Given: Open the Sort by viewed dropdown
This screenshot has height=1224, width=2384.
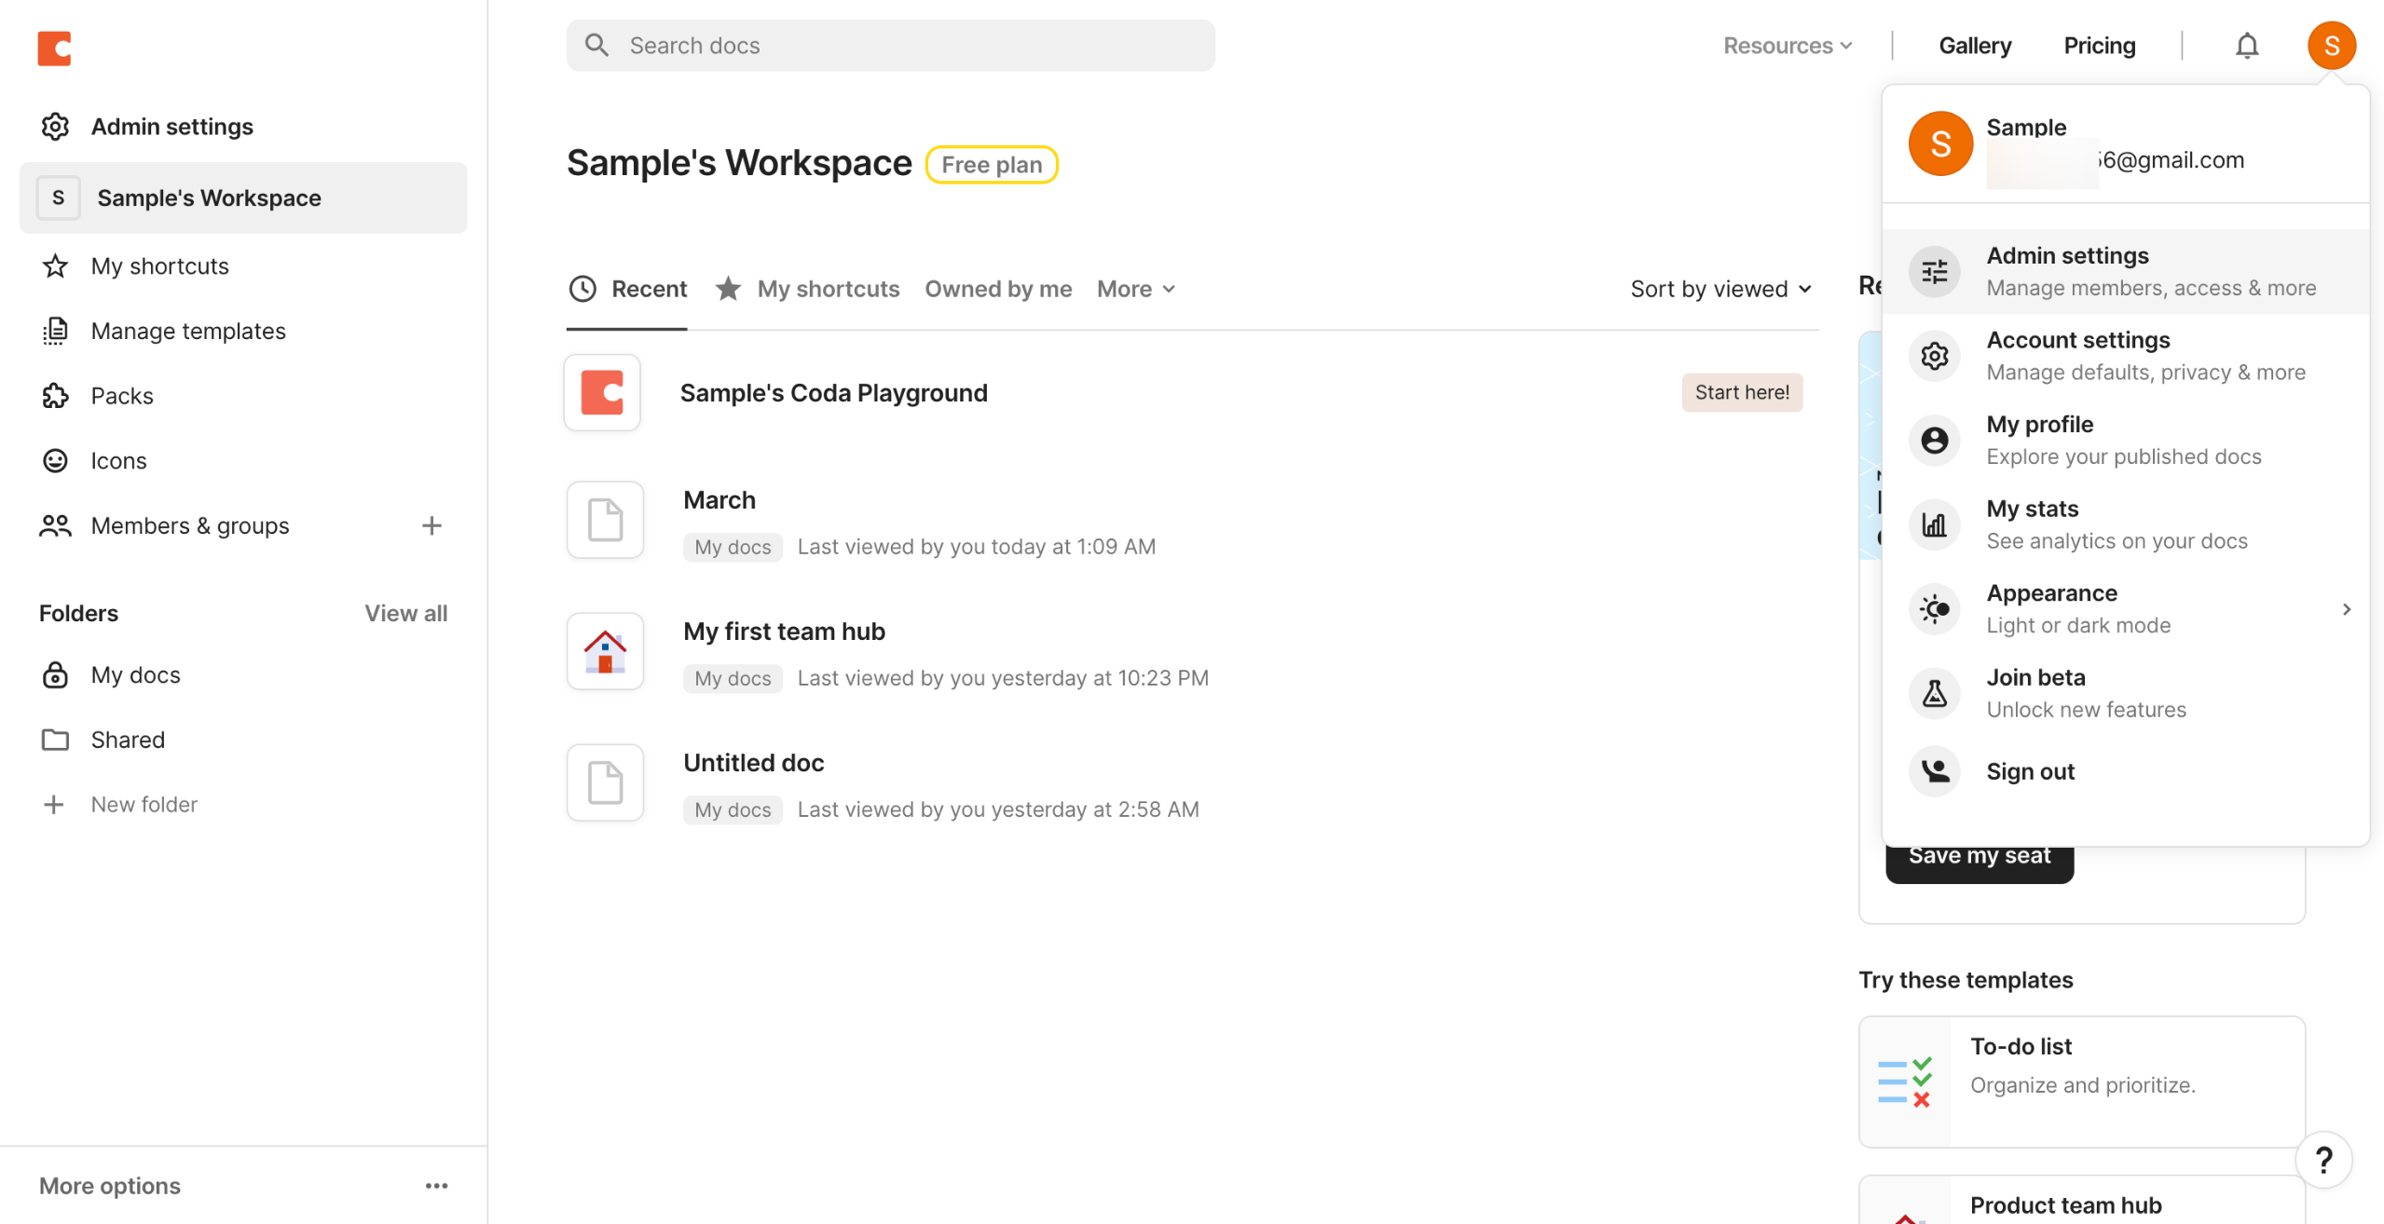Looking at the screenshot, I should [1720, 289].
